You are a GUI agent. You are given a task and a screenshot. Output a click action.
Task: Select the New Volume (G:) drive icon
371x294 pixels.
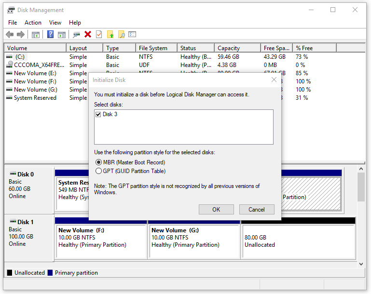pyautogui.click(x=9, y=90)
